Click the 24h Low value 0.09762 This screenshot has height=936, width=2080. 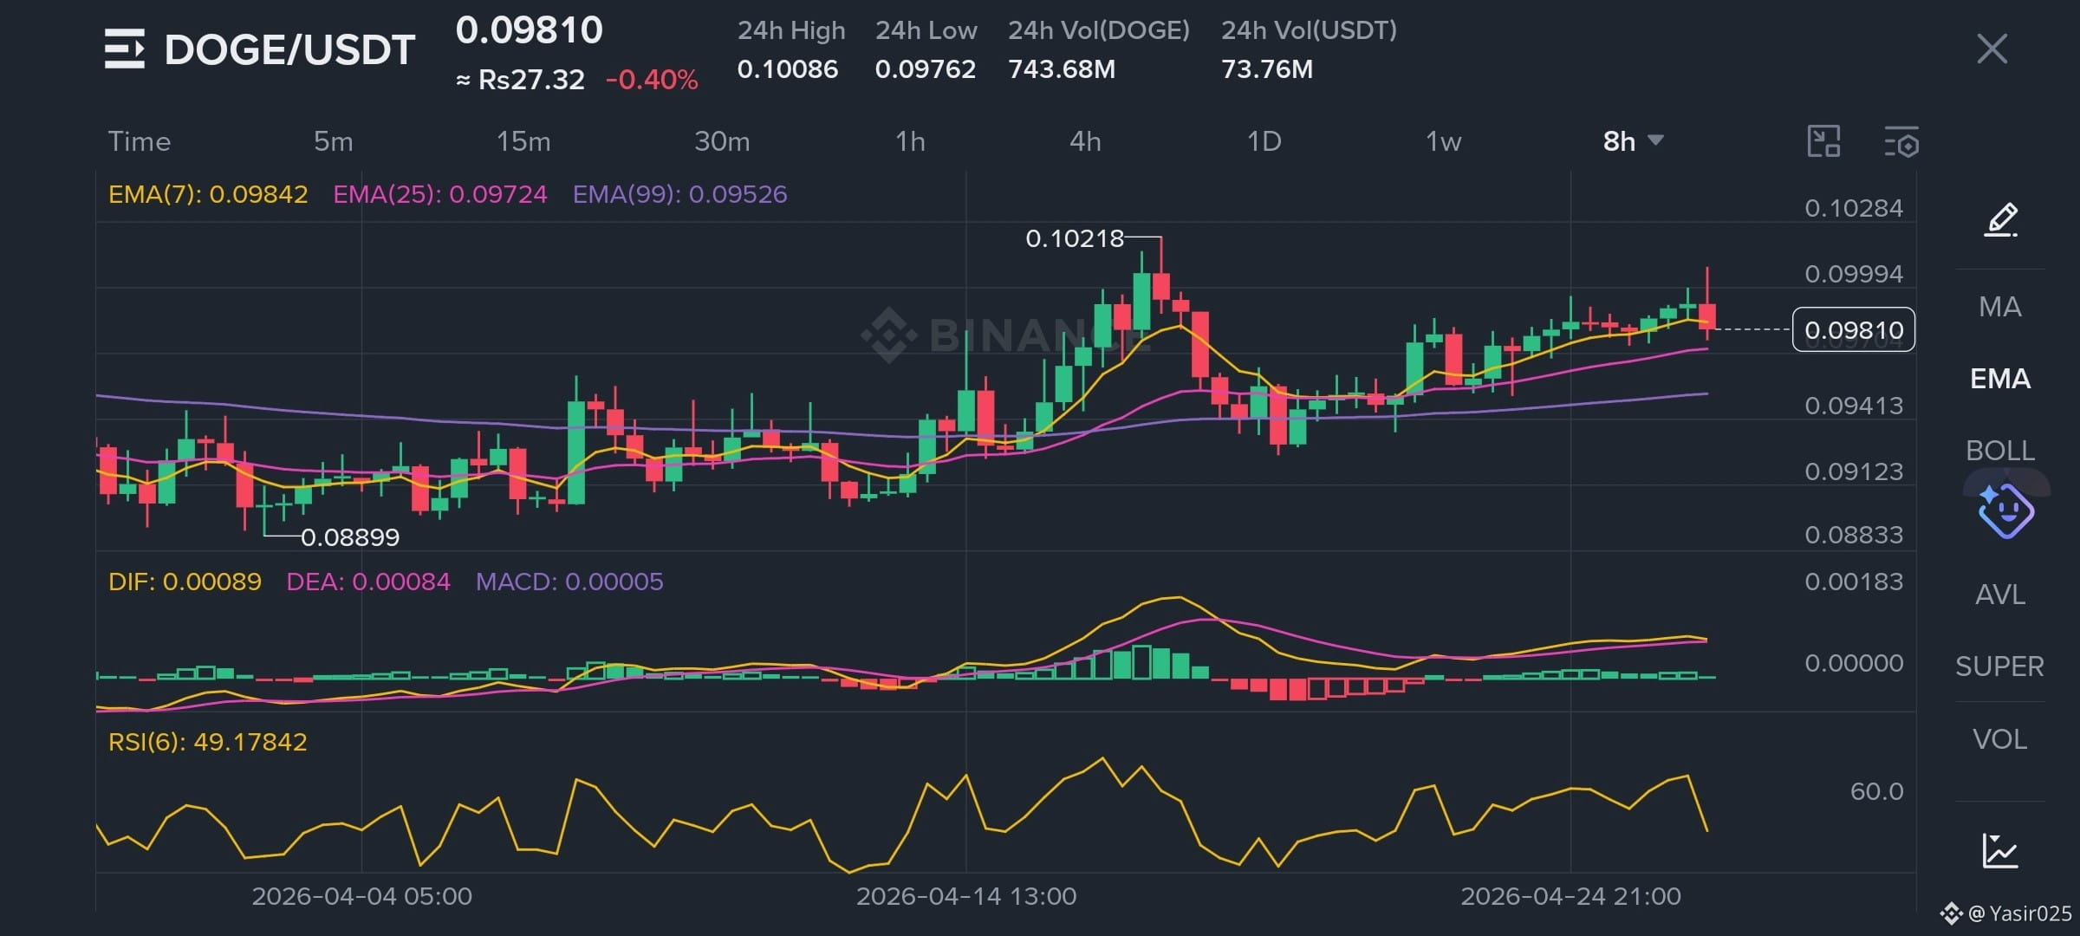[926, 69]
